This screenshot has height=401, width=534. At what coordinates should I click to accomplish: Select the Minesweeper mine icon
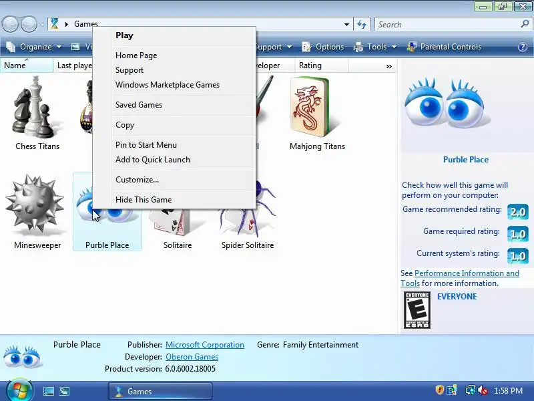coord(35,205)
